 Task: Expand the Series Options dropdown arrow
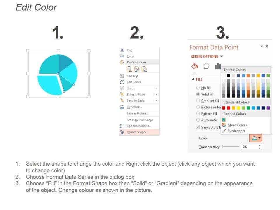point(222,57)
